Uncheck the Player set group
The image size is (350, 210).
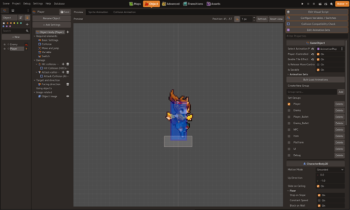(289, 104)
